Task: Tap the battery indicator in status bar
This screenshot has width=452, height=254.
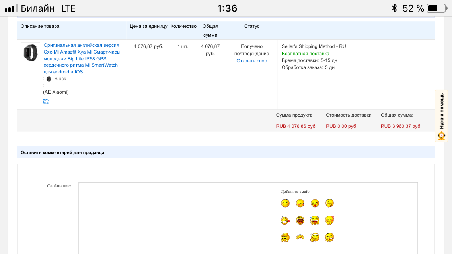Action: [x=437, y=8]
